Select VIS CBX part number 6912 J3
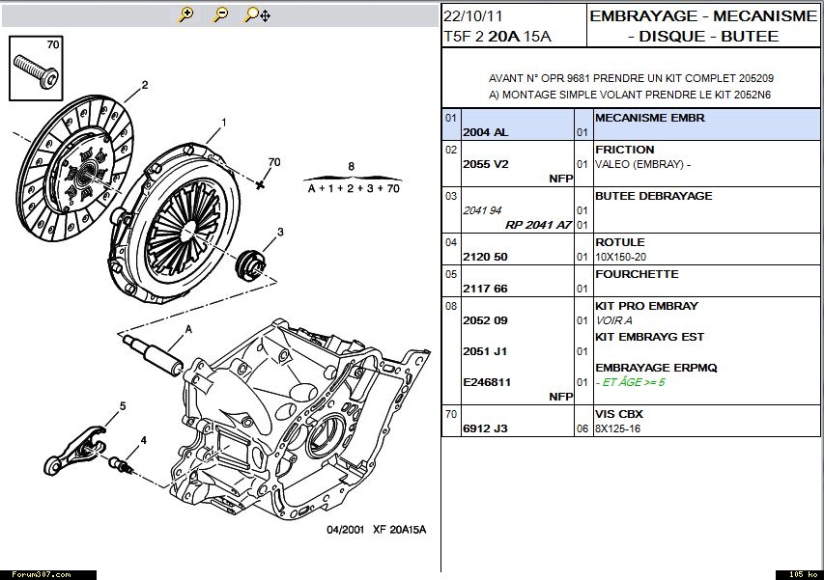 point(485,428)
